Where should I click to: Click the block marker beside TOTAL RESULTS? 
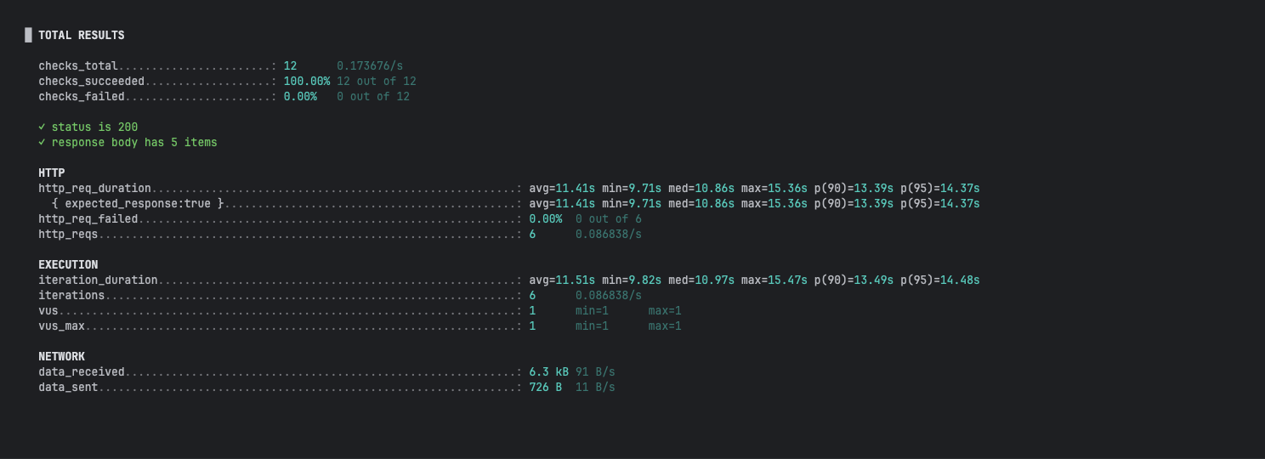28,35
